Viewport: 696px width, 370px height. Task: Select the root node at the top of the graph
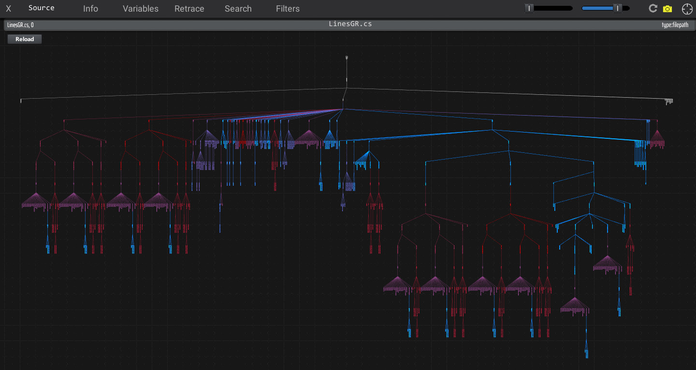[346, 57]
